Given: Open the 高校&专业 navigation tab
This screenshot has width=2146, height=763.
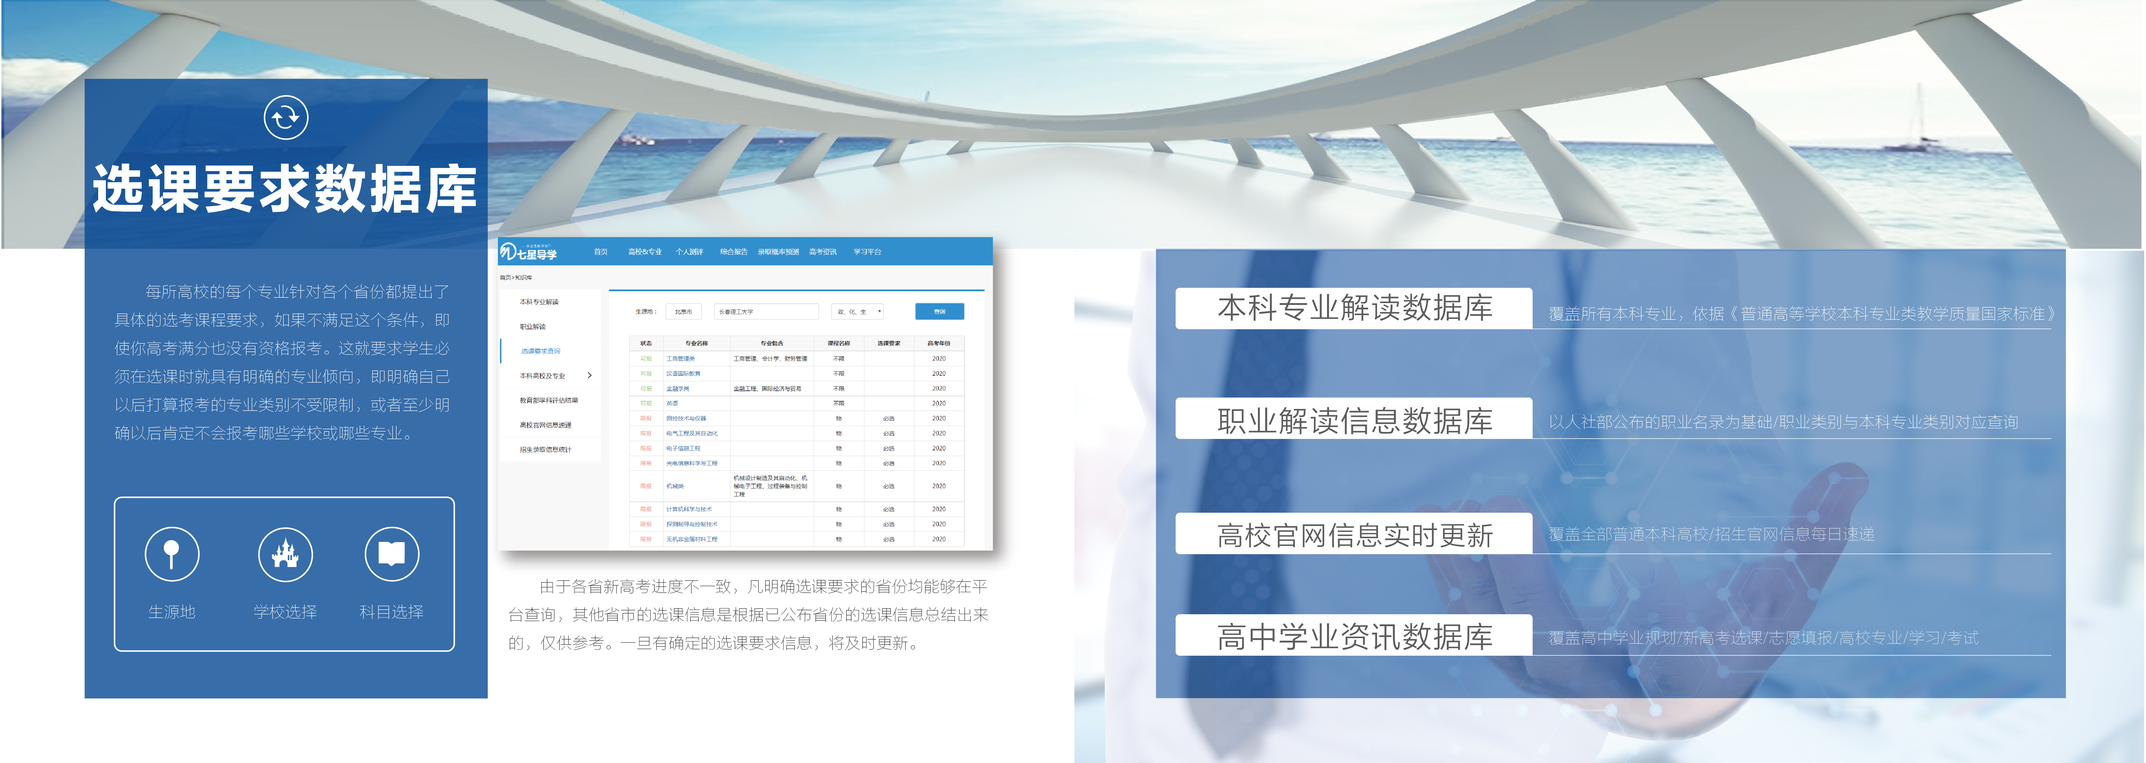Looking at the screenshot, I should [x=645, y=251].
